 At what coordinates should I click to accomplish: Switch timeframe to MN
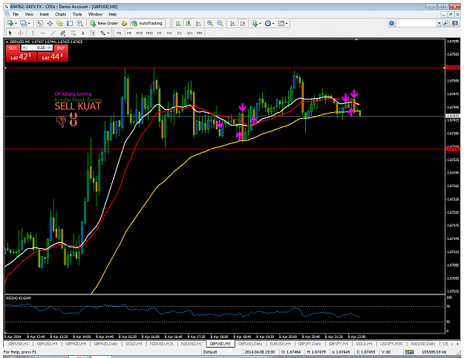[x=200, y=33]
